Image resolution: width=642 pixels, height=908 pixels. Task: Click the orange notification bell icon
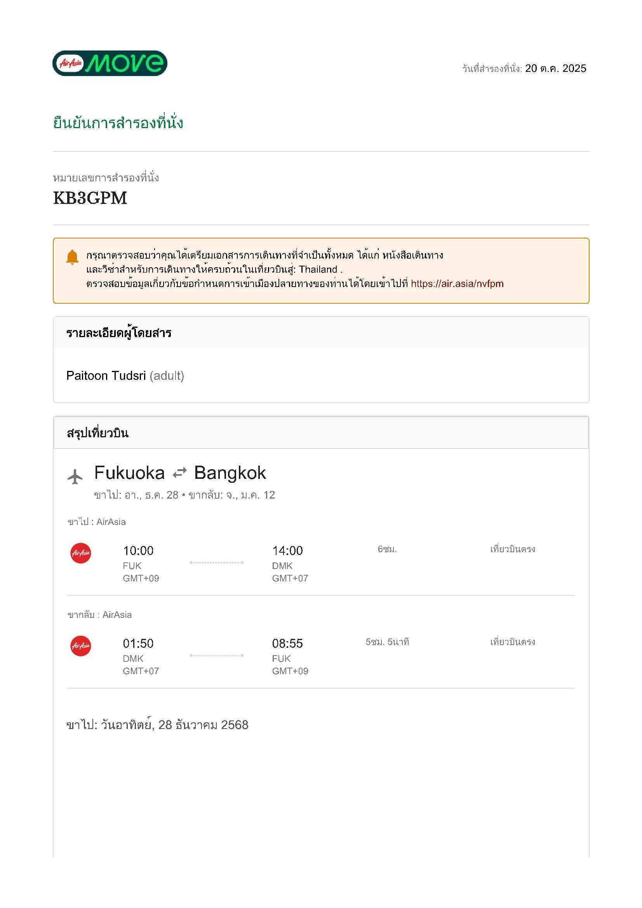(x=72, y=257)
